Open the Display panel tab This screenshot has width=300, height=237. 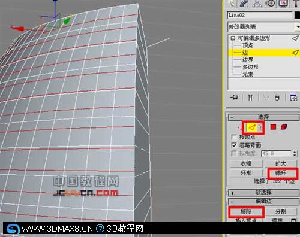tap(283, 4)
